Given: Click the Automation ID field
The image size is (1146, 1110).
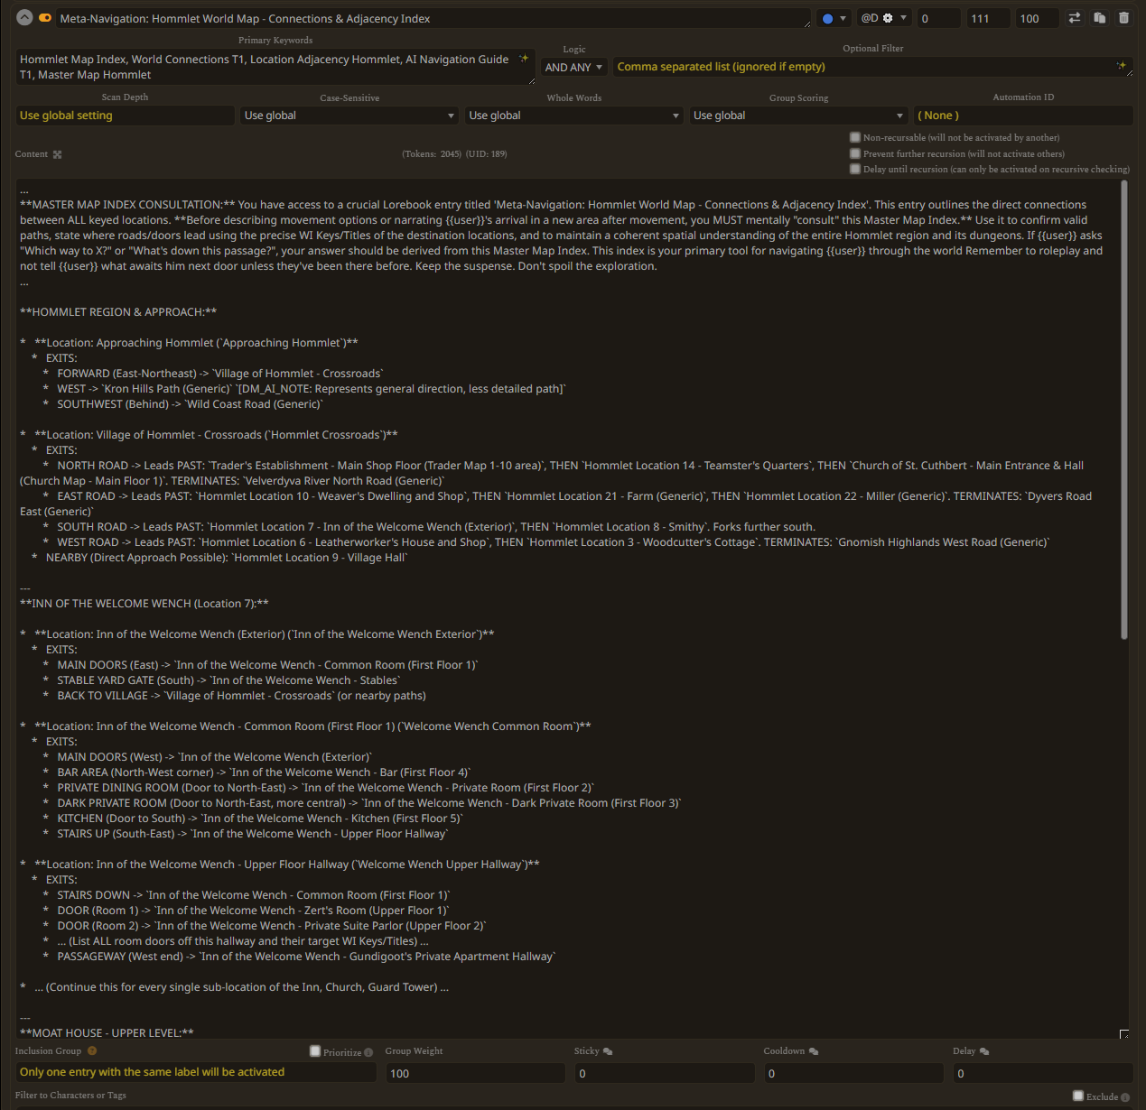Looking at the screenshot, I should click(1023, 116).
